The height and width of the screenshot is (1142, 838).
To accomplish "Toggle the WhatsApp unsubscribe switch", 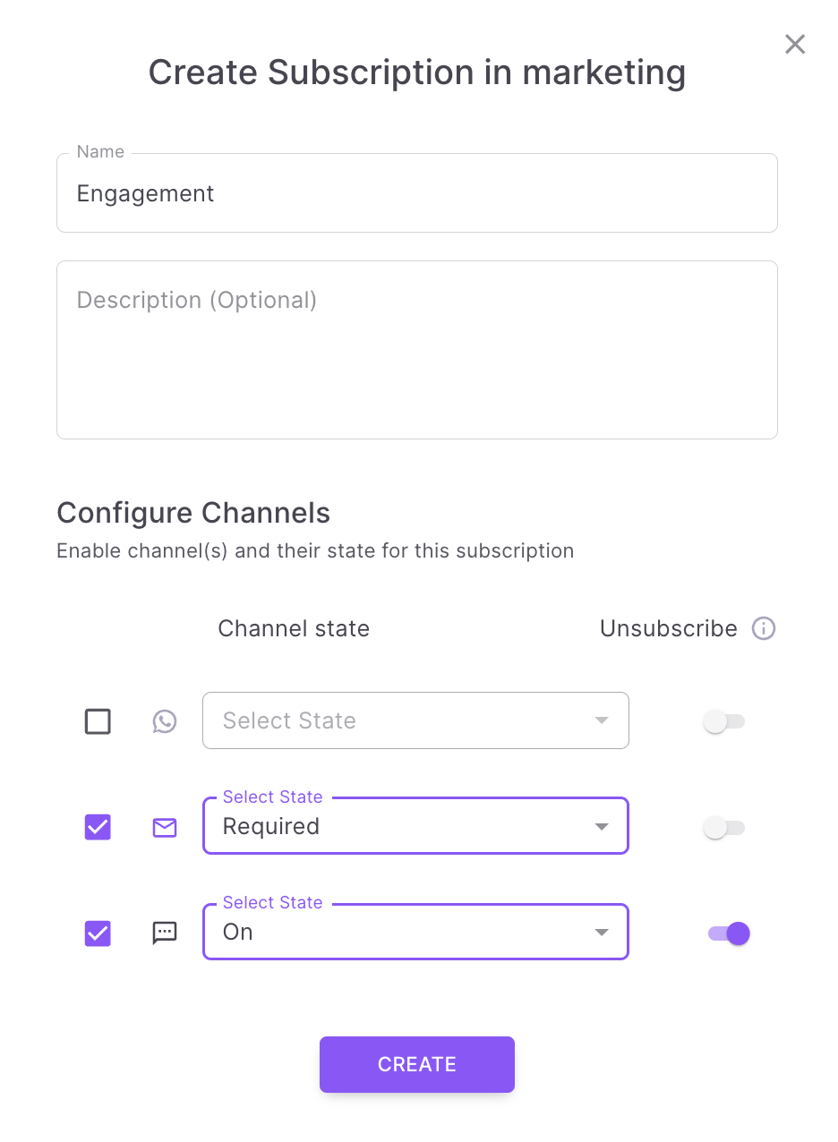I will [x=723, y=721].
